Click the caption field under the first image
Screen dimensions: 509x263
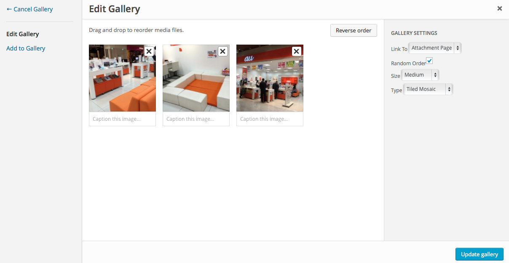tap(122, 119)
